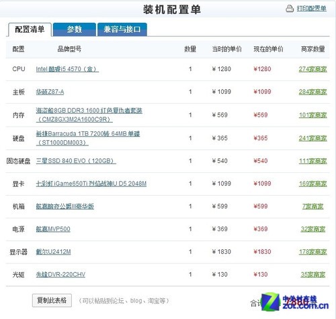Click the 241家商家 merchants link
The height and width of the screenshot is (319, 336).
point(312,138)
